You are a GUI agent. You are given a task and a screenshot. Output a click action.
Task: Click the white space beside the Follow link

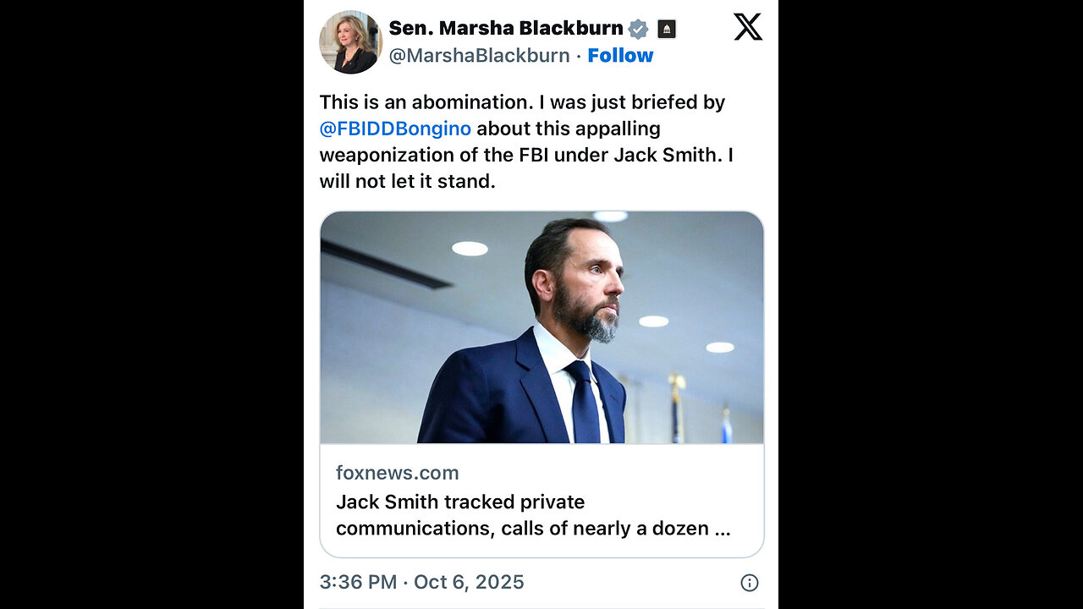tap(702, 56)
